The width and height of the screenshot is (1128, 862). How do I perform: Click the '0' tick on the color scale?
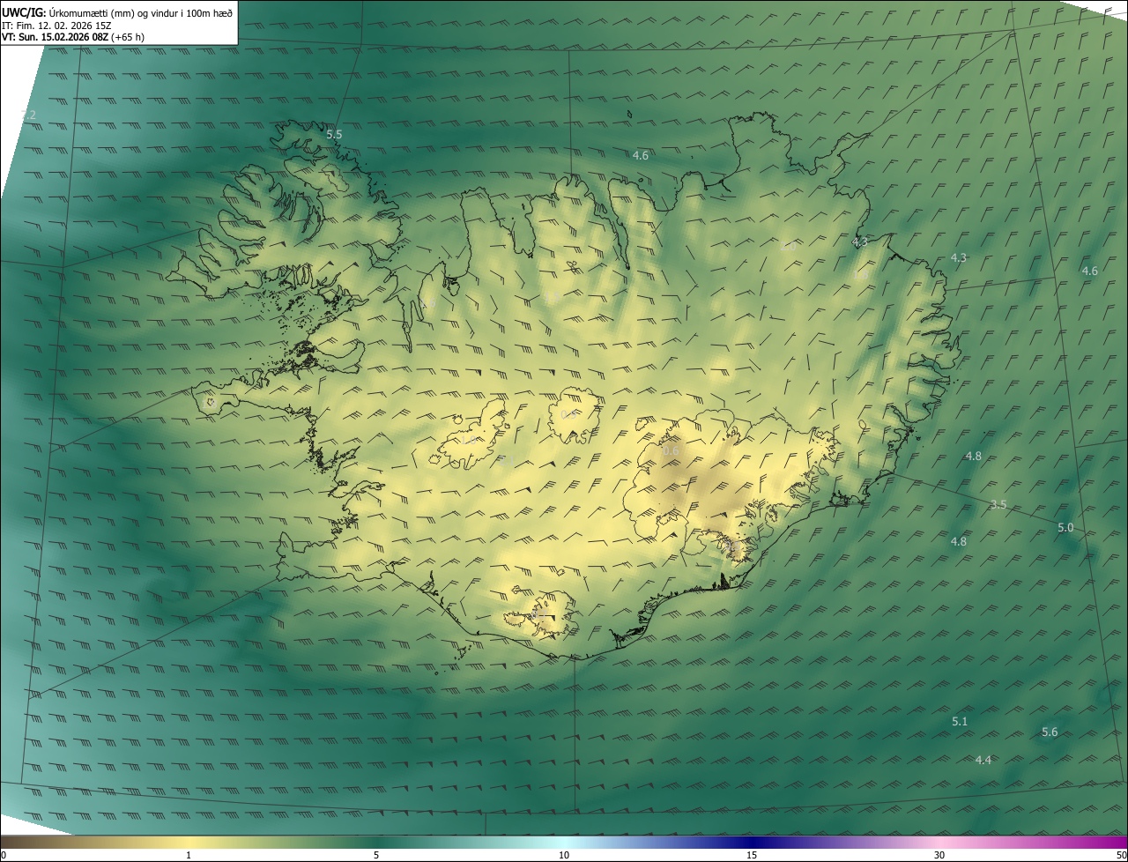click(4, 855)
